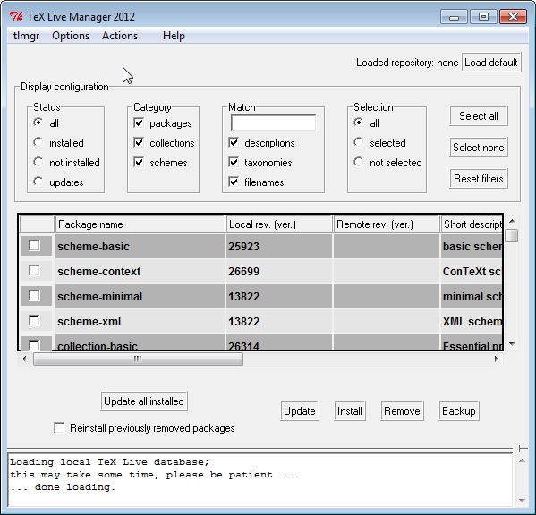Click the Match text input field
The height and width of the screenshot is (515, 536).
(273, 122)
